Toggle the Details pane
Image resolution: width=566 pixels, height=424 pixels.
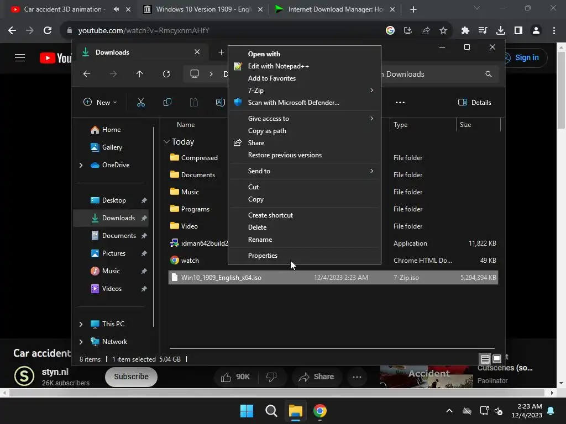475,102
